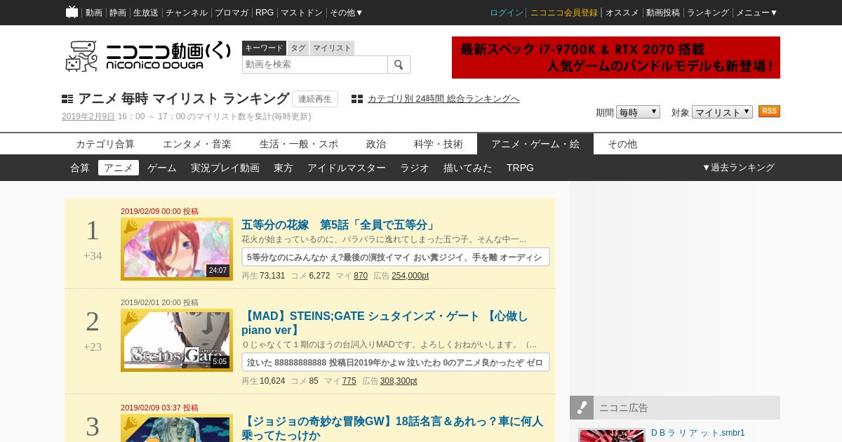Click the ログイン link
The width and height of the screenshot is (842, 442).
pos(507,13)
